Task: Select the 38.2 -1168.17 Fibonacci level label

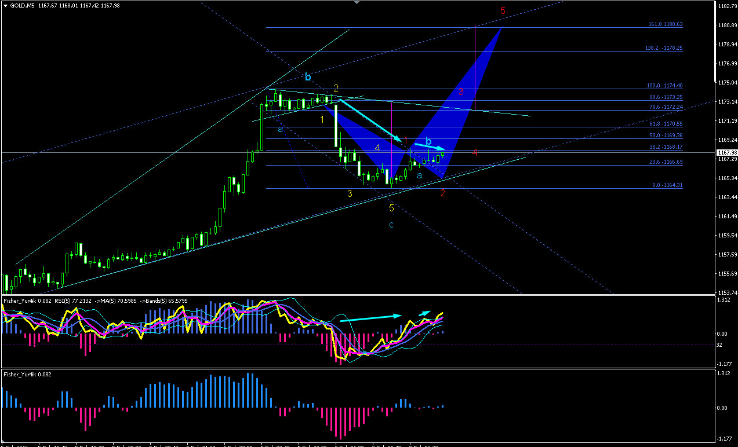Action: tap(665, 147)
